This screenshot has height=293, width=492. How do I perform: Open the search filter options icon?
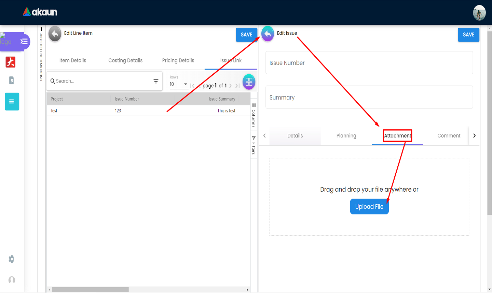(x=156, y=81)
